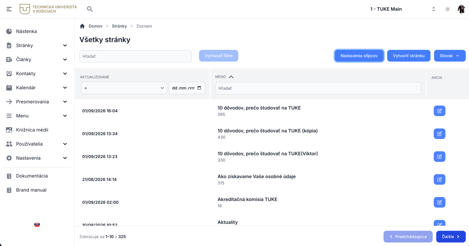Open the user avatar profile menu
The width and height of the screenshot is (469, 246).
[461, 9]
